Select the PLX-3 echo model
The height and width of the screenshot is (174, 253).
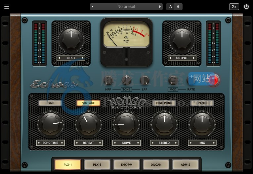[x=97, y=165]
